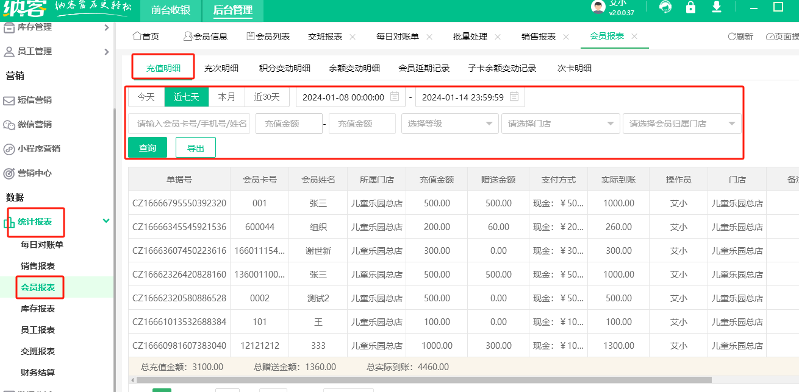
Task: Click the 微信营销 WeChat icon
Action: point(9,125)
